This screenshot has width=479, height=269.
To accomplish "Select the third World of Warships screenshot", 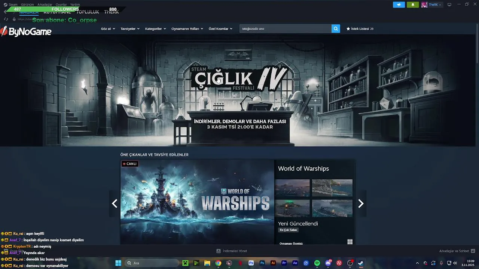I will click(x=292, y=208).
